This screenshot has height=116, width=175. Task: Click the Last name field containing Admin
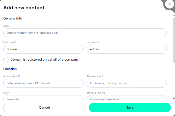pos(127,49)
